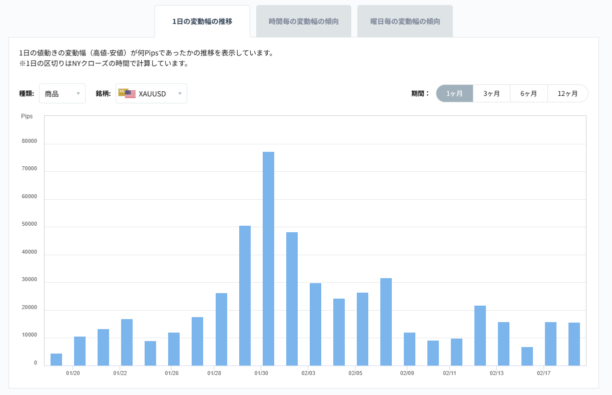
Task: Expand the 商品 selector via its arrow chevron
Action: click(x=79, y=94)
